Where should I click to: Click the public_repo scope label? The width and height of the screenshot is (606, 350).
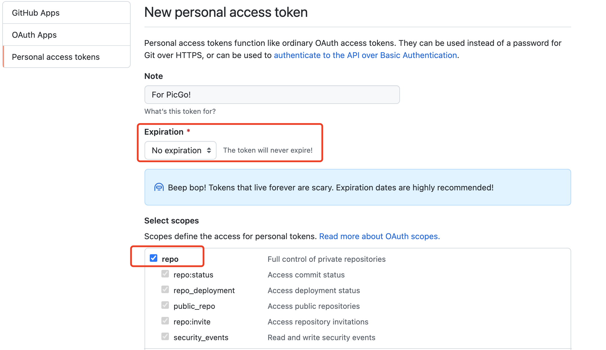tap(194, 306)
